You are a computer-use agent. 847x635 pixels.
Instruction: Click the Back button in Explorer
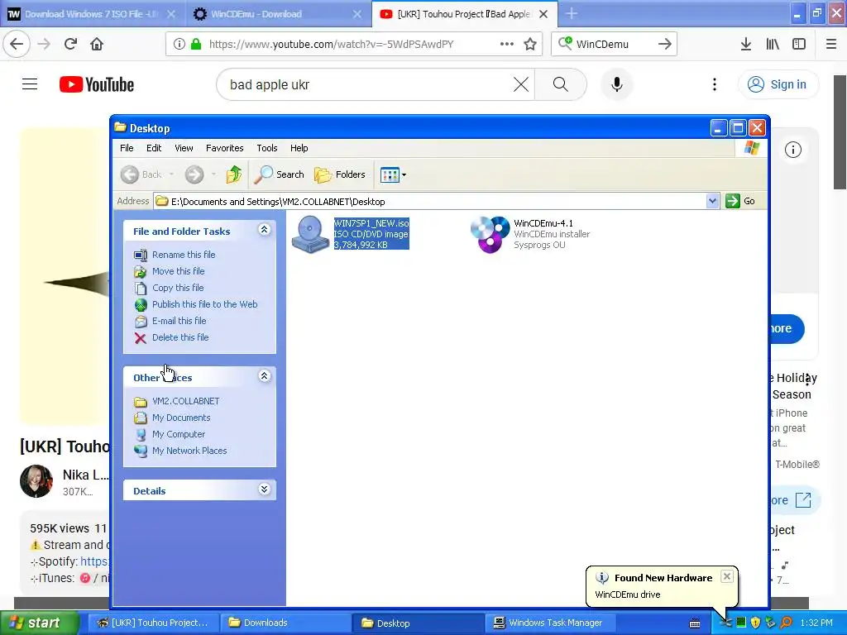pyautogui.click(x=141, y=174)
